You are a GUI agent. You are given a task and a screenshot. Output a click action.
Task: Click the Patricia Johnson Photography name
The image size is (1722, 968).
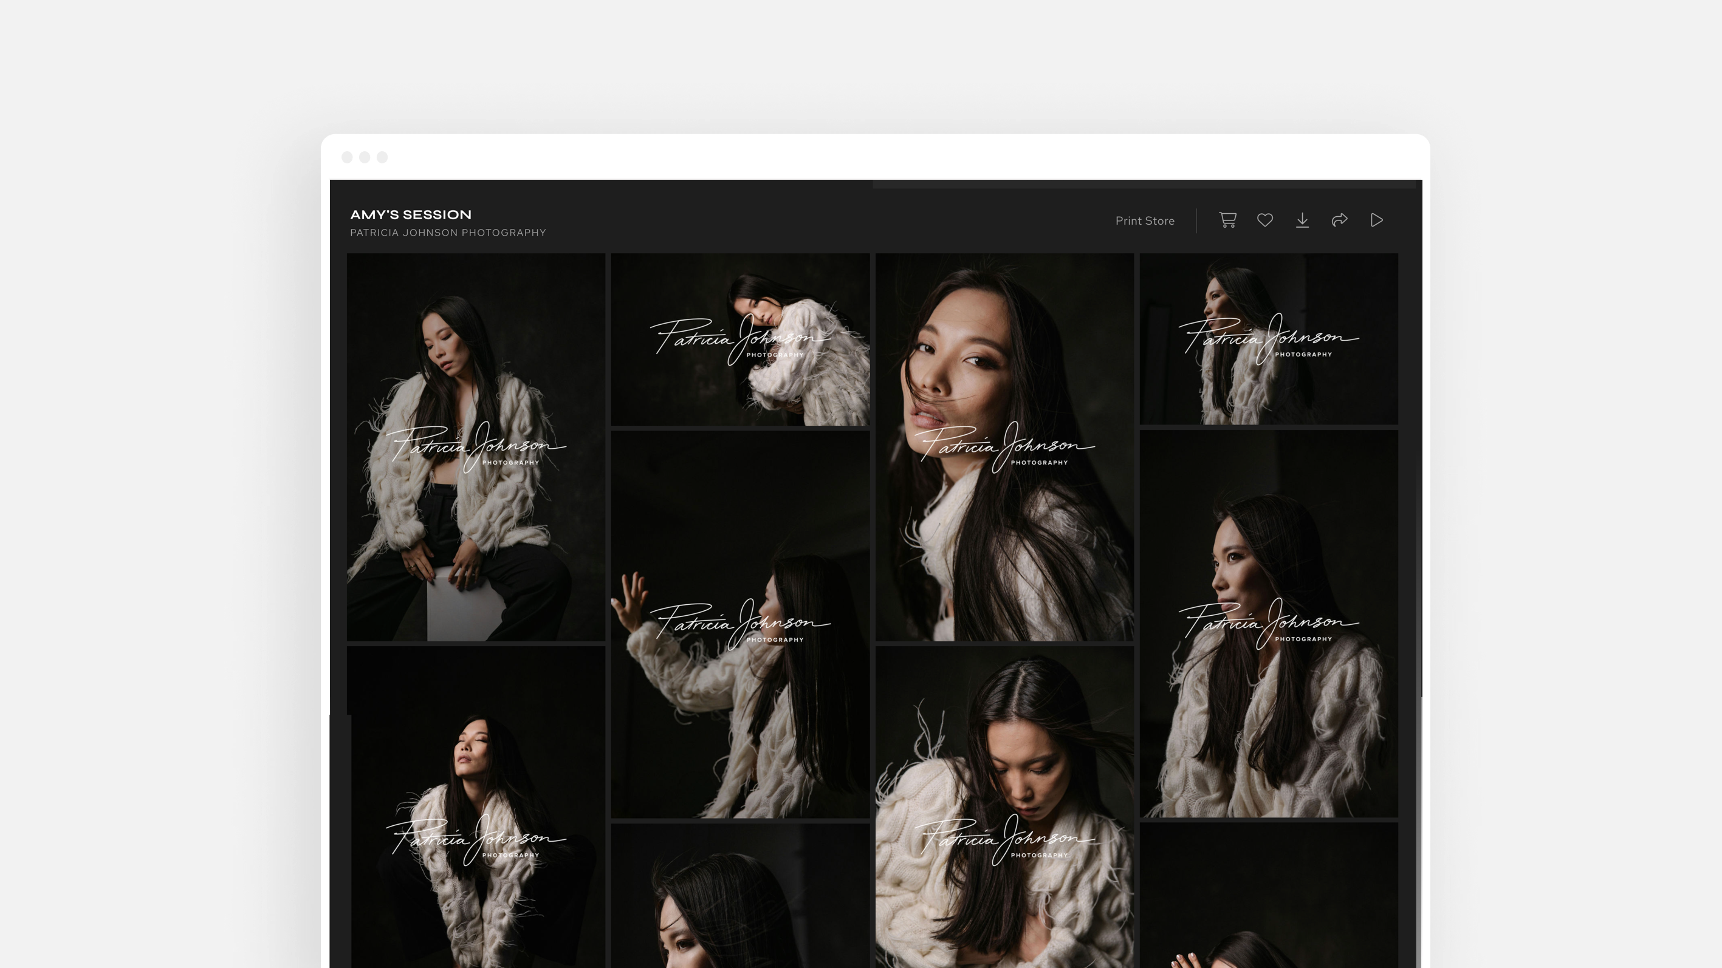pyautogui.click(x=448, y=233)
